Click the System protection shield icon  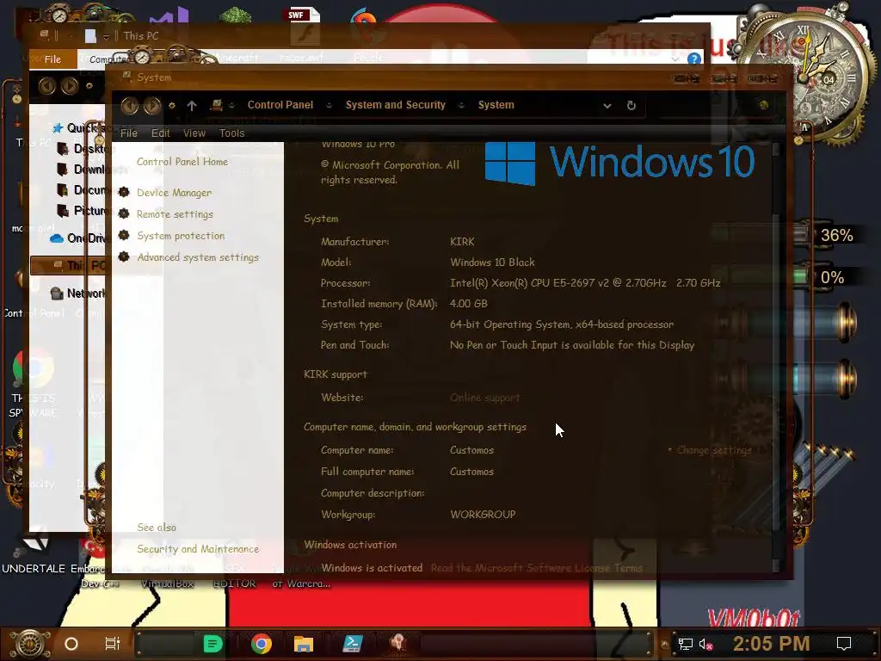[x=124, y=235]
